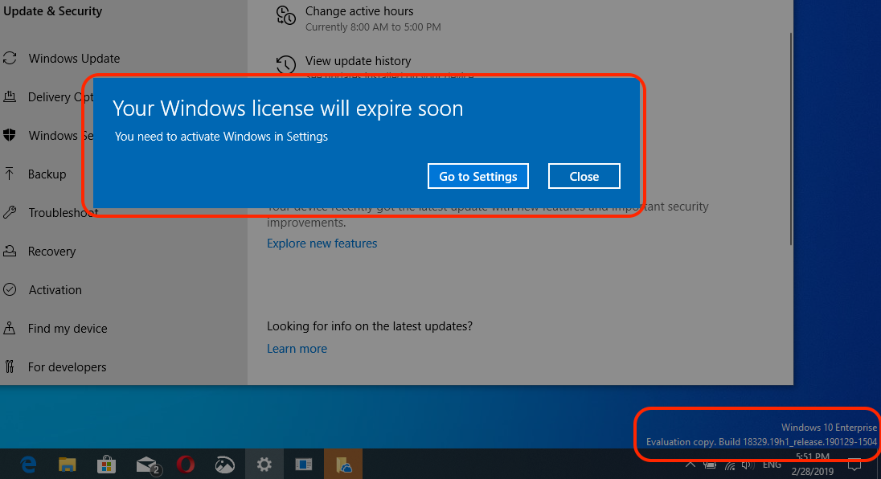Click the Troubleshoot wrench icon
This screenshot has height=479, width=881.
tap(10, 212)
